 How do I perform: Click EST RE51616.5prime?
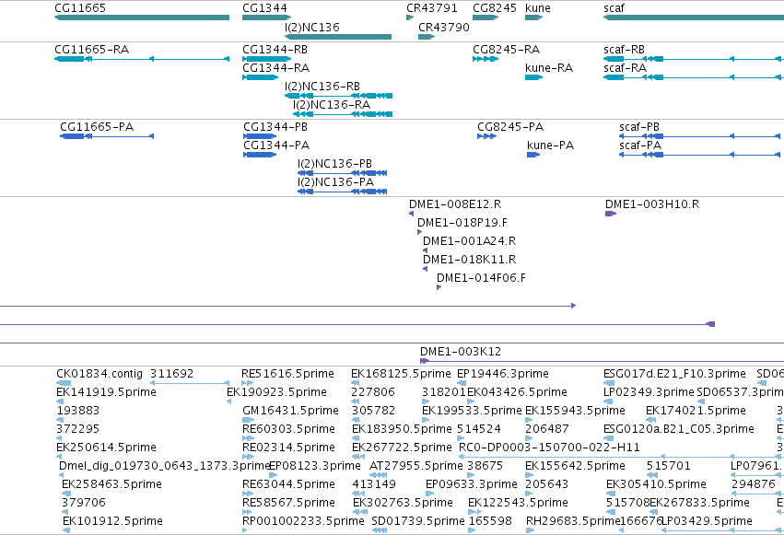coord(248,383)
